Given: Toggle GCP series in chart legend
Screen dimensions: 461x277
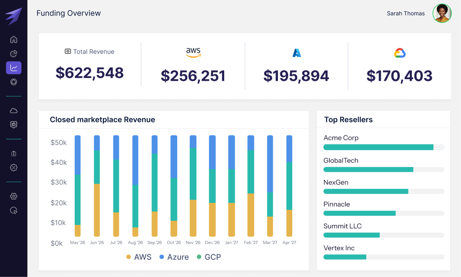Looking at the screenshot, I should [x=209, y=257].
